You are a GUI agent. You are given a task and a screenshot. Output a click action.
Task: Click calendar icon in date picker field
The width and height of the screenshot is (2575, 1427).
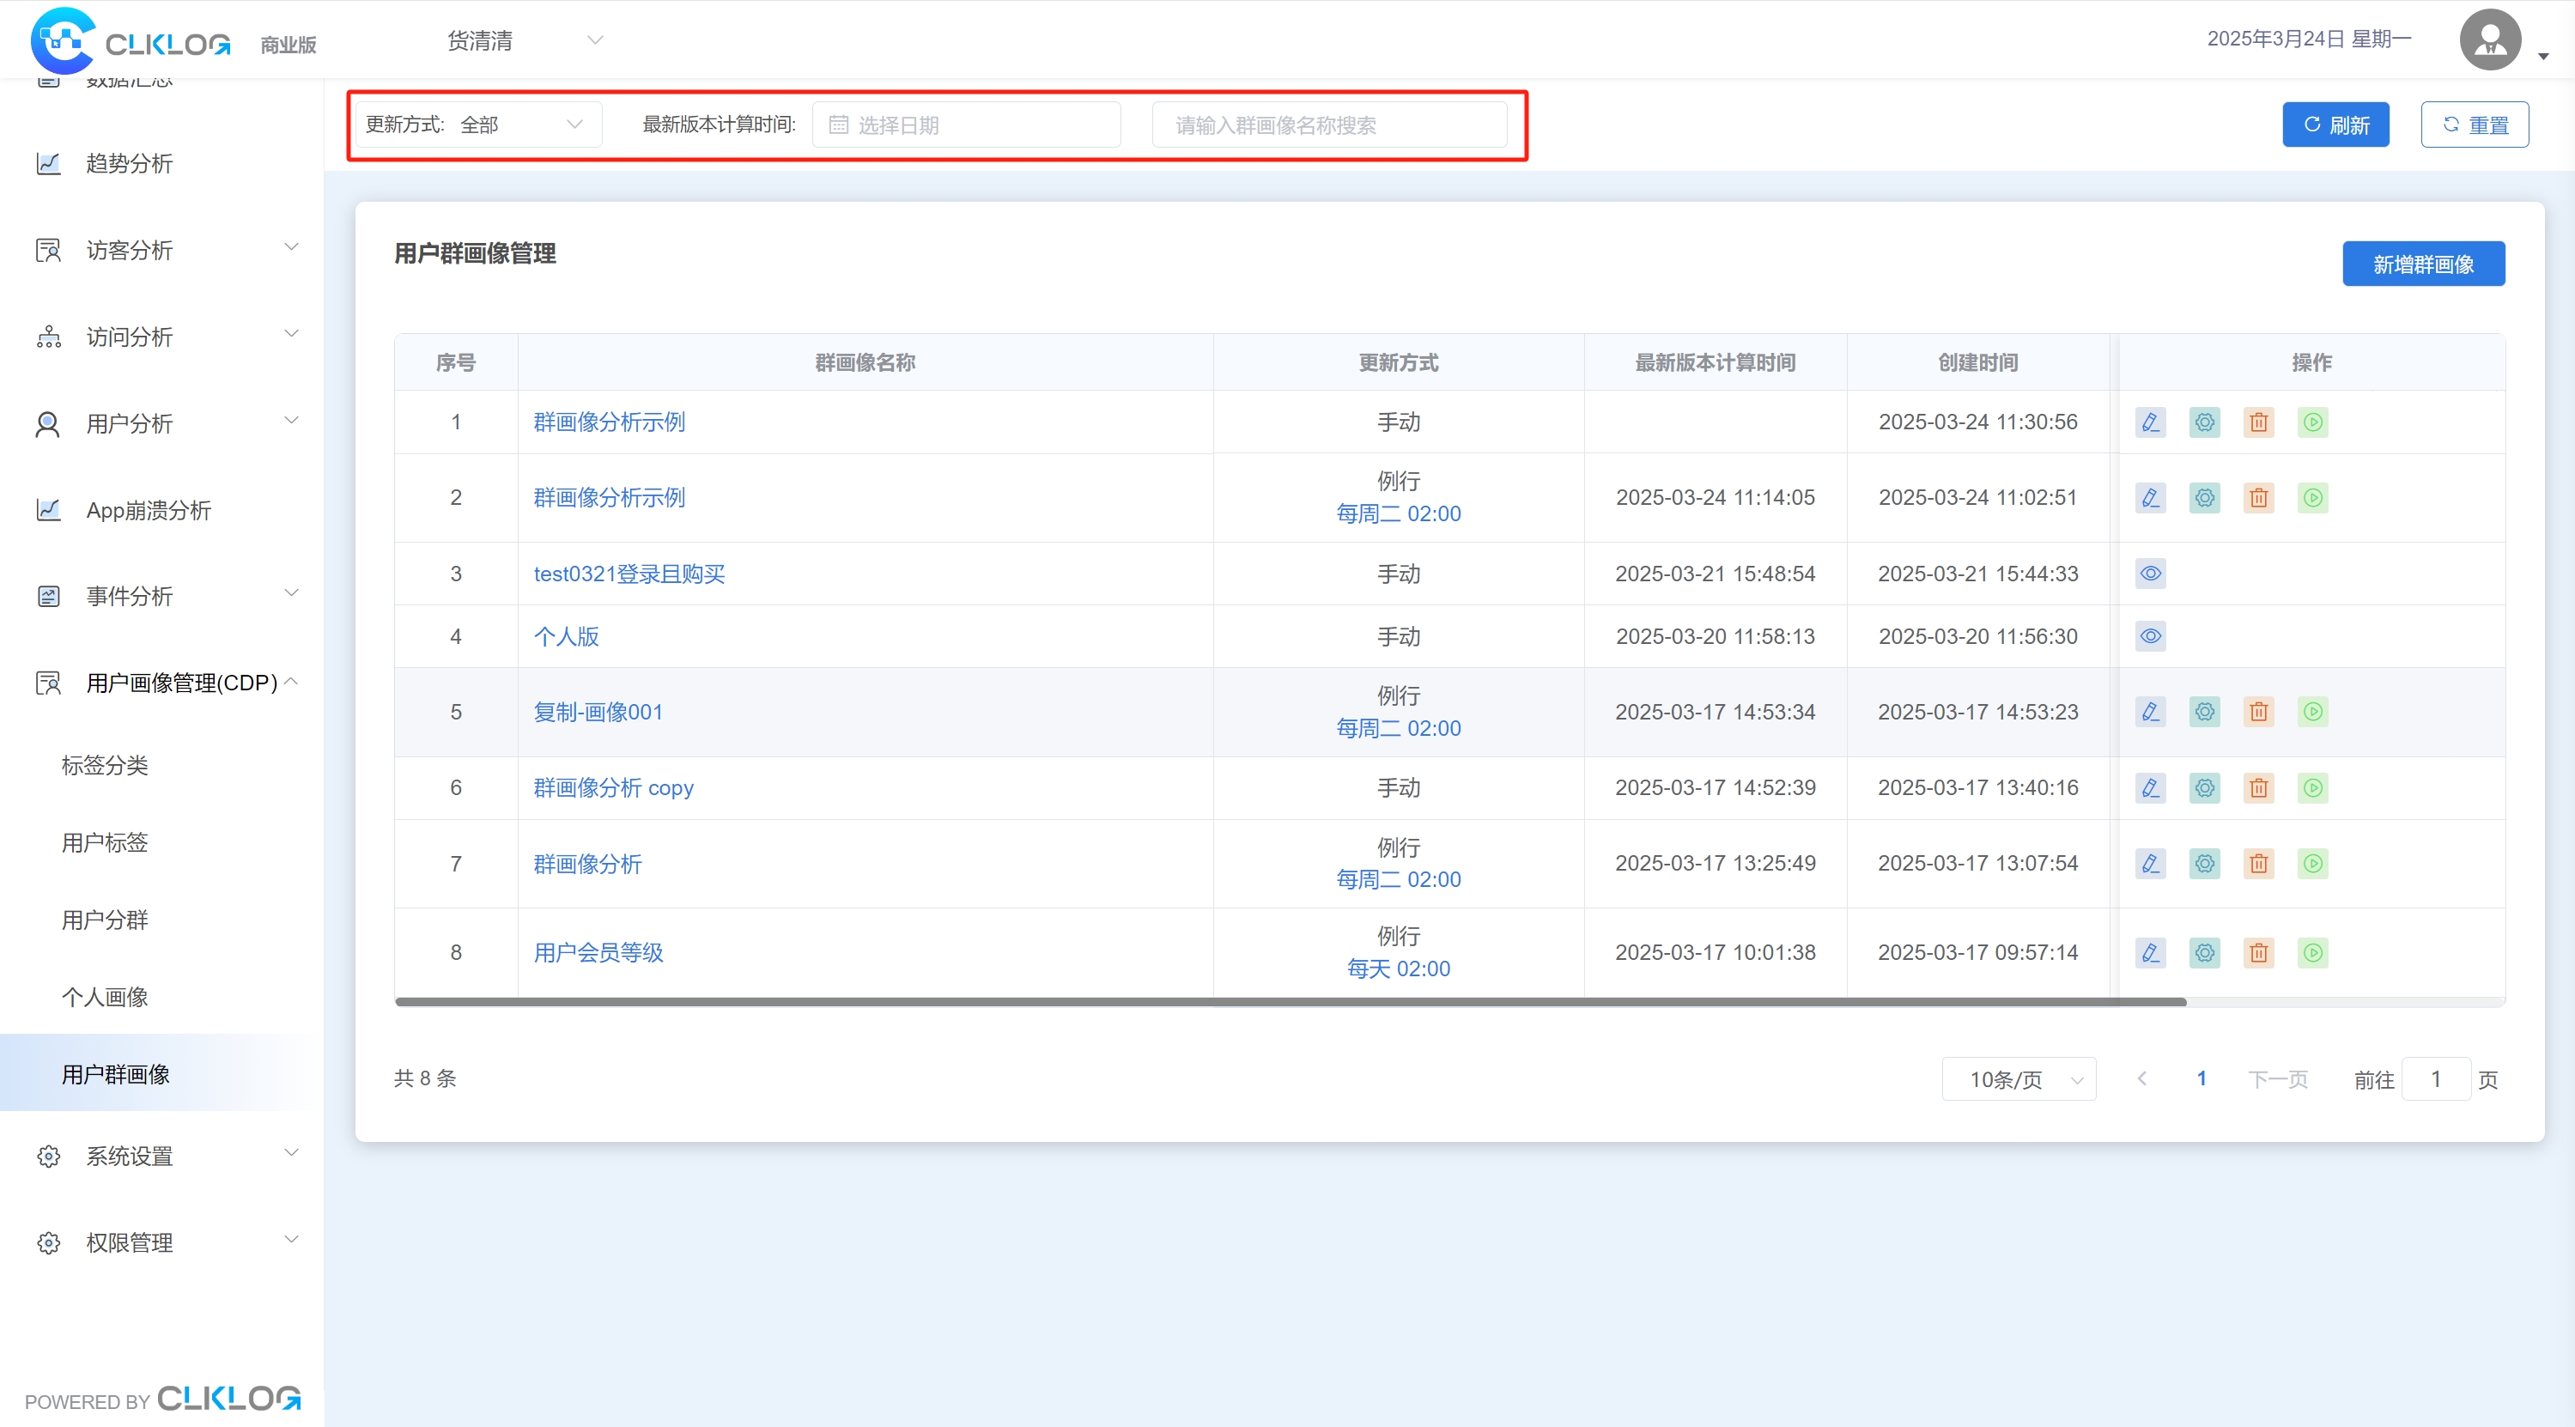pyautogui.click(x=839, y=124)
